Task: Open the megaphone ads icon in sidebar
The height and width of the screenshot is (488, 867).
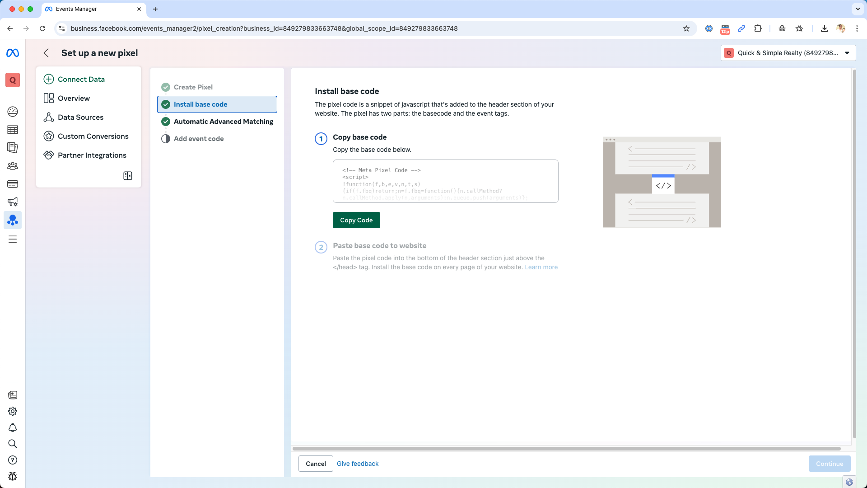Action: (x=13, y=202)
